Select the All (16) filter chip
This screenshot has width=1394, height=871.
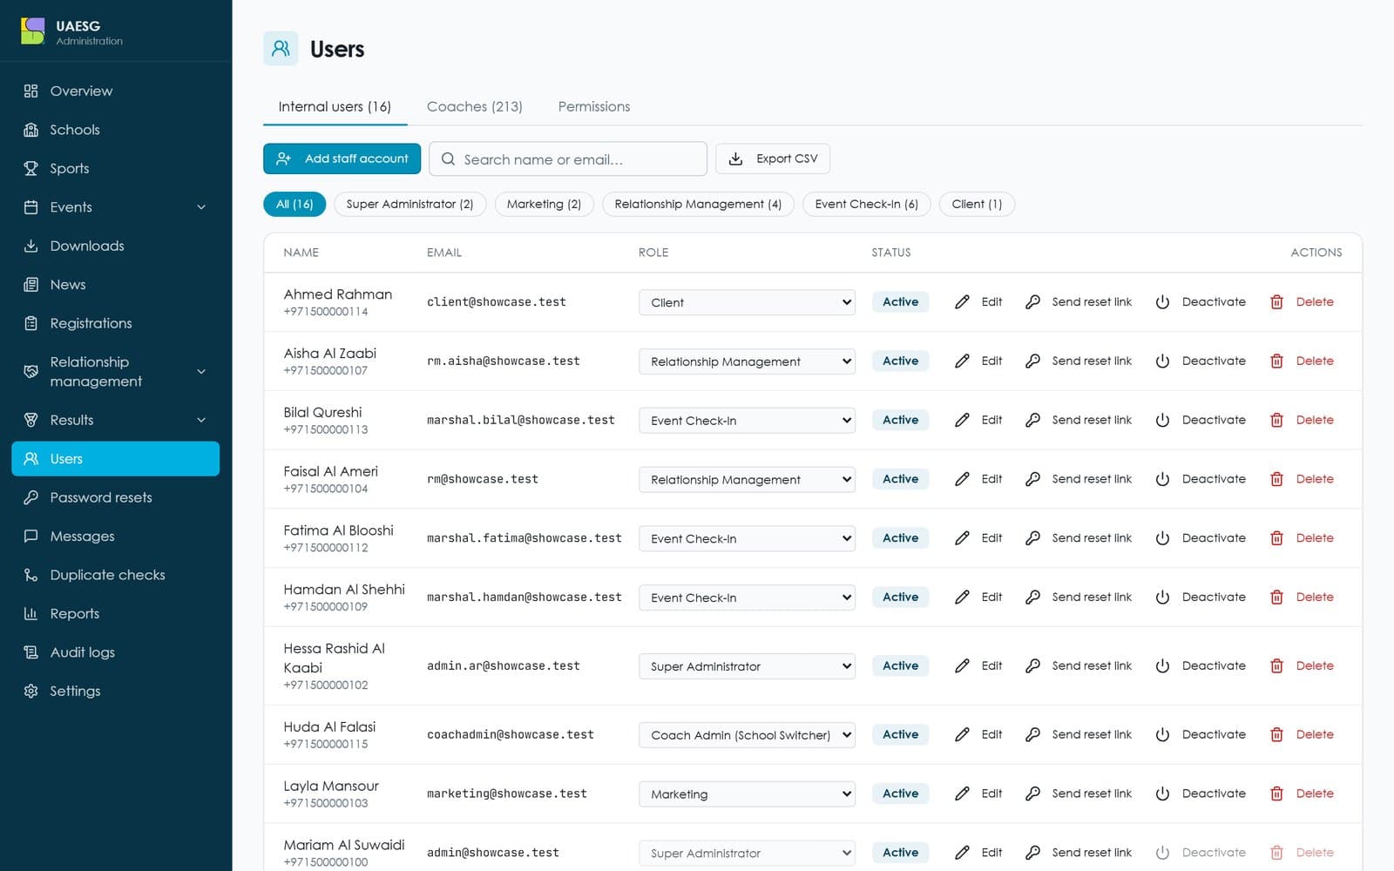(x=294, y=204)
